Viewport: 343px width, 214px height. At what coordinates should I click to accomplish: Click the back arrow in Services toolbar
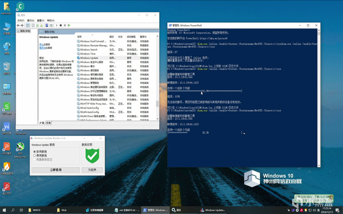click(x=19, y=25)
